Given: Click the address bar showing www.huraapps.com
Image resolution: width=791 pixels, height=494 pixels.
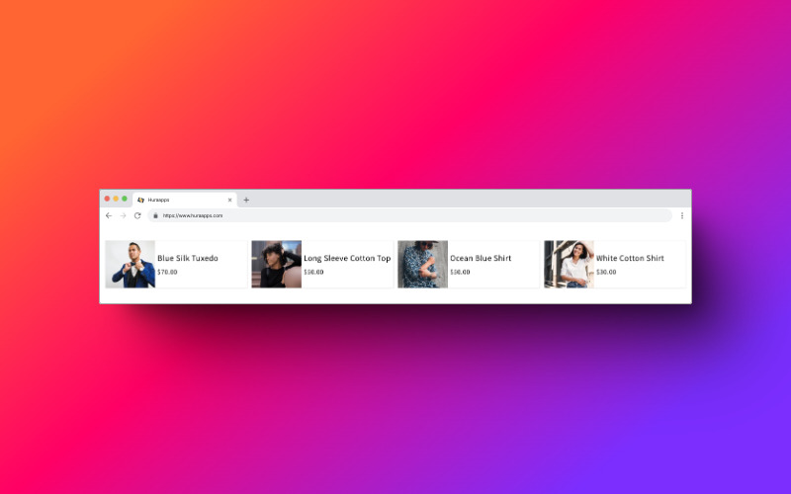Looking at the screenshot, I should pos(395,215).
